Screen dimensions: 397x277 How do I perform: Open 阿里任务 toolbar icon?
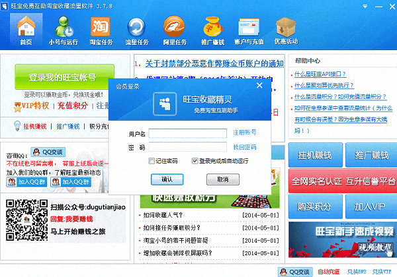(x=175, y=30)
